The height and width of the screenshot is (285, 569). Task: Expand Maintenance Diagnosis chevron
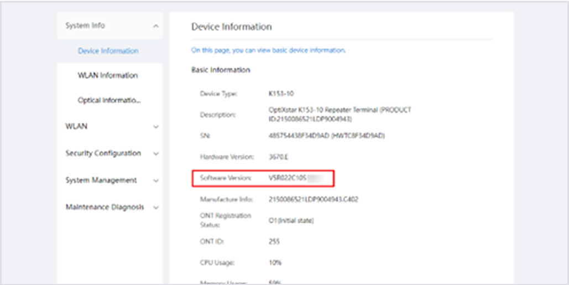tap(156, 208)
